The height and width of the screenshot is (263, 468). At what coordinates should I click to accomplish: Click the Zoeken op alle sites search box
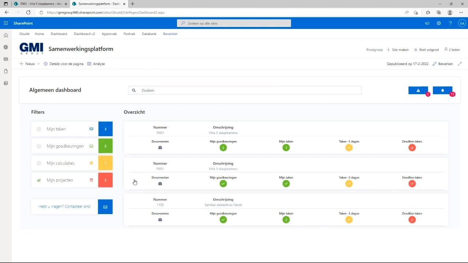[x=234, y=23]
